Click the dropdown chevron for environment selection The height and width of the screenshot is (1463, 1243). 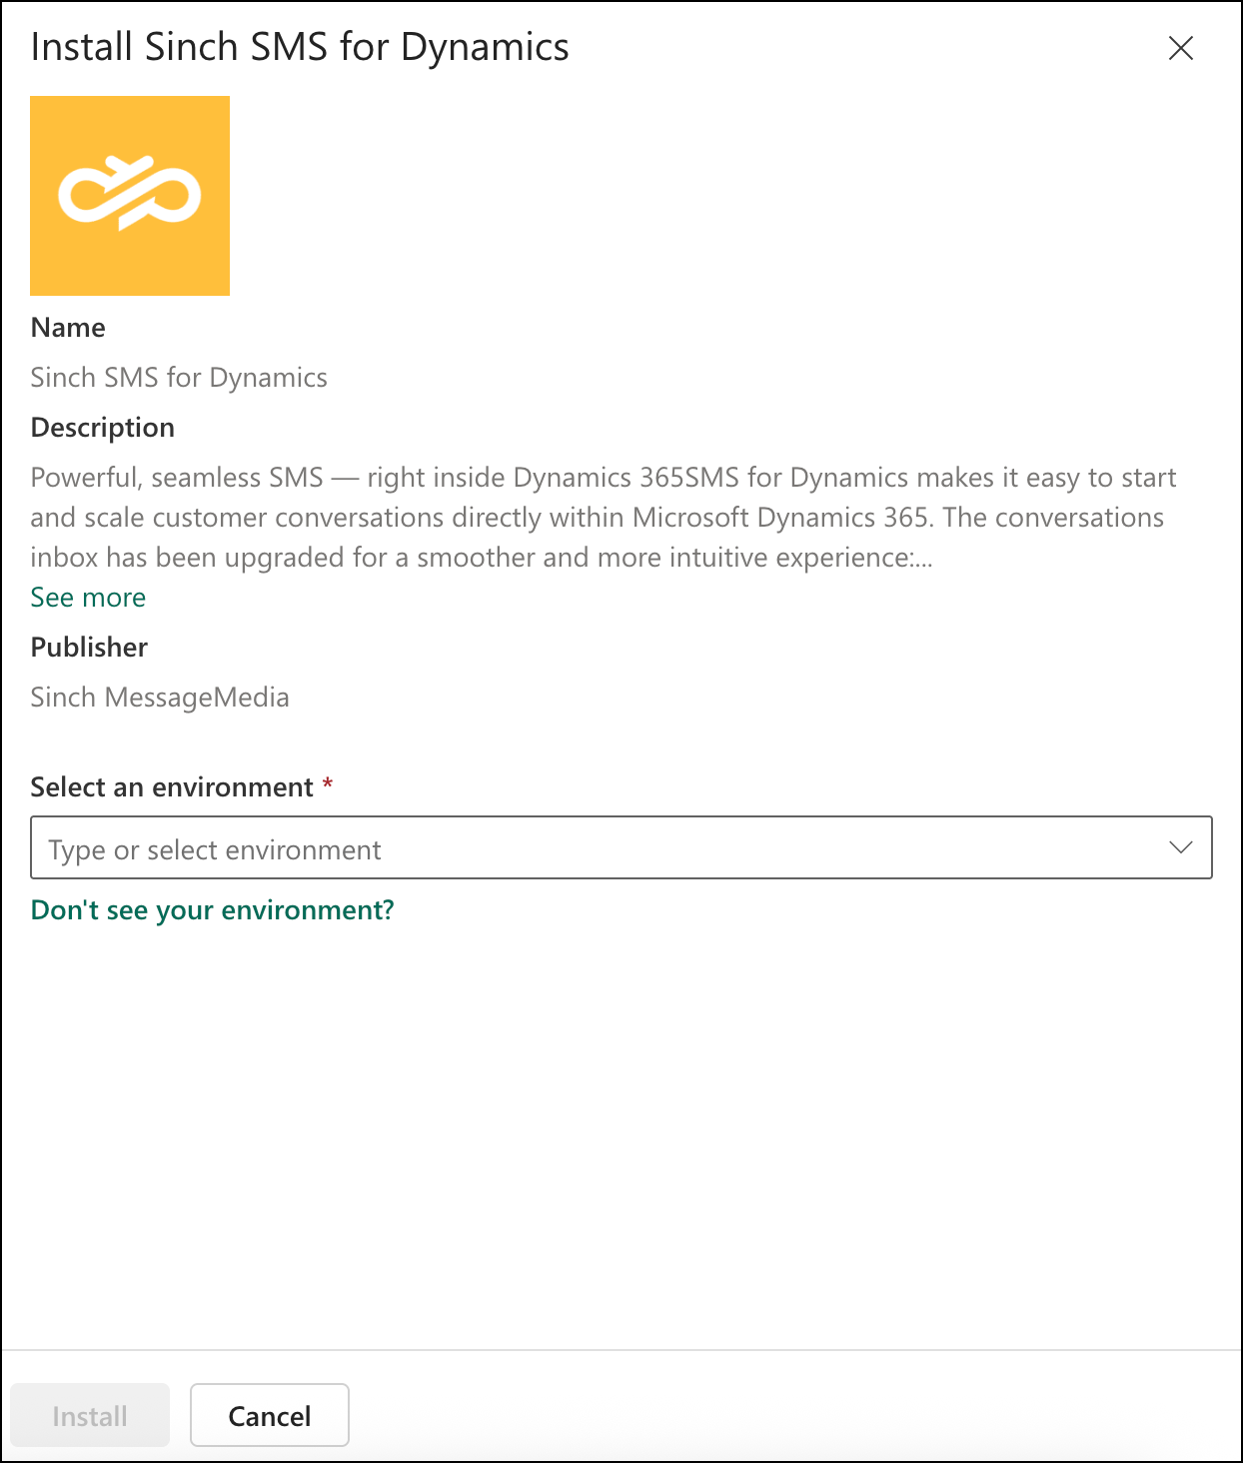click(x=1182, y=847)
